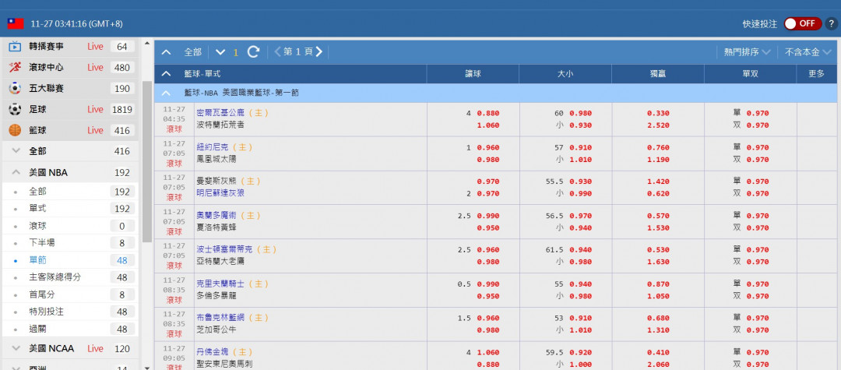Click 大 61.5 0.940 for 波士頓塞爾蒂克
This screenshot has height=370, width=841.
click(x=581, y=250)
